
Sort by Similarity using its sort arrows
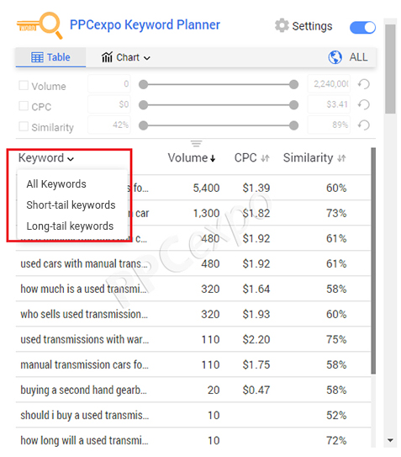(x=341, y=158)
